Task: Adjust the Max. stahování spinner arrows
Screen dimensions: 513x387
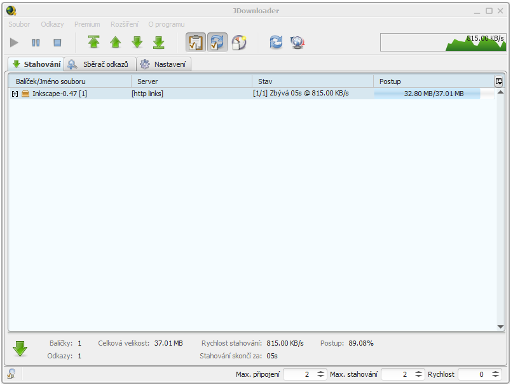Action: pyautogui.click(x=419, y=374)
